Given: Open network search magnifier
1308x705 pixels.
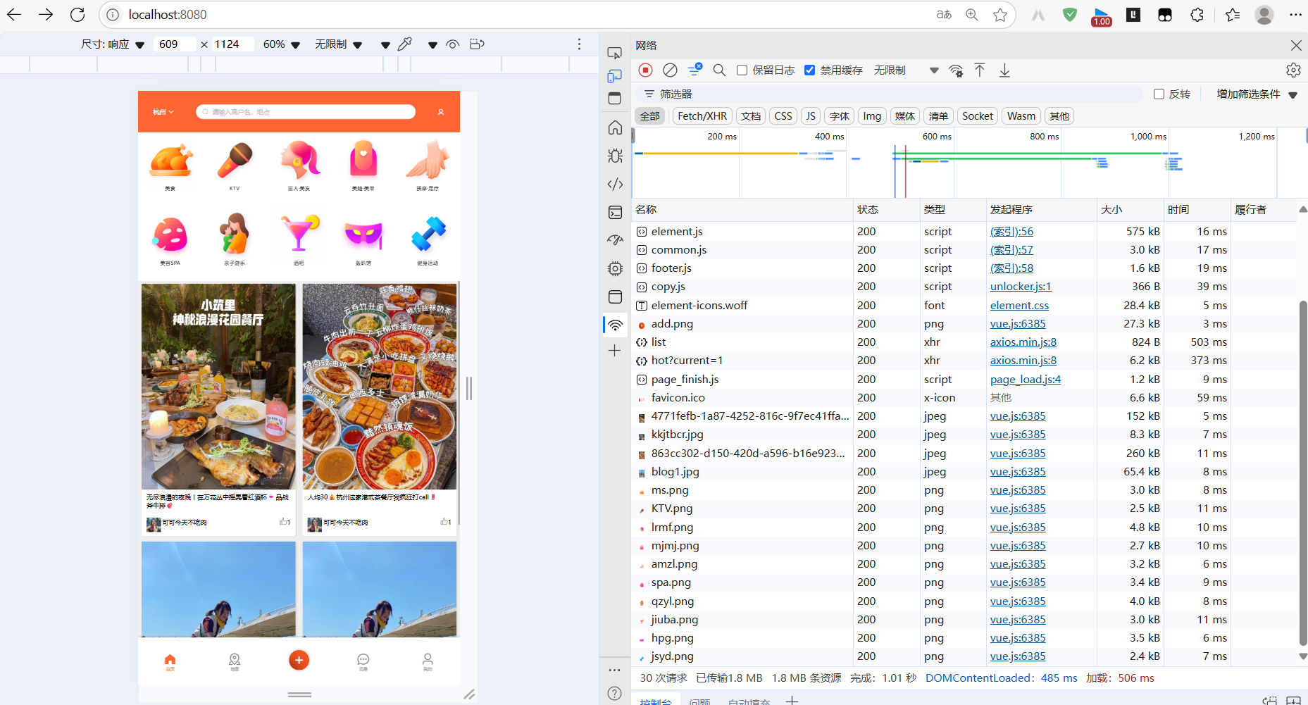Looking at the screenshot, I should point(719,70).
